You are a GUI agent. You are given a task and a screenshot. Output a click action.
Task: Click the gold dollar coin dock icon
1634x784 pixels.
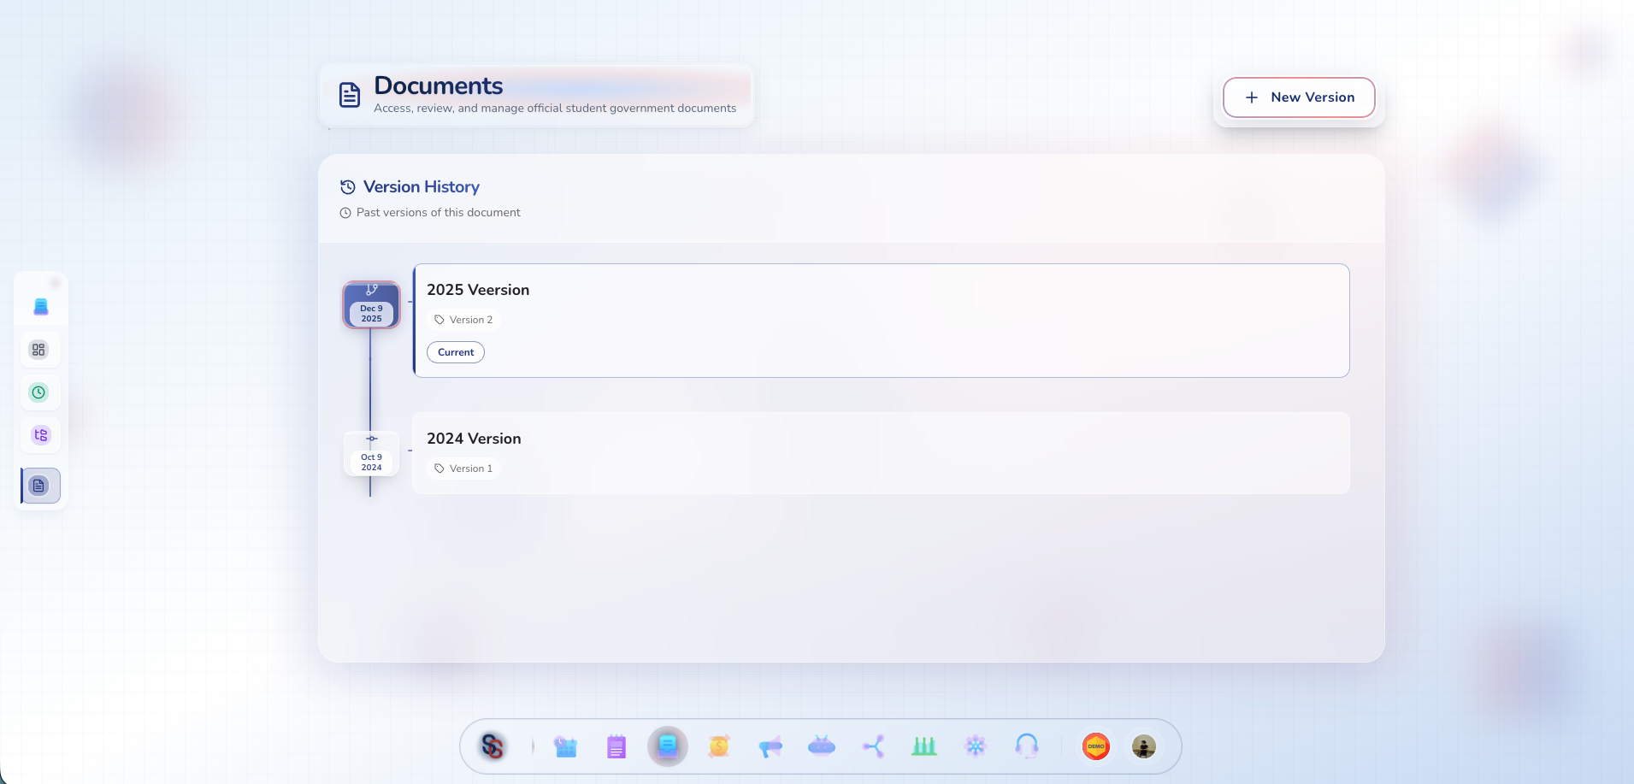719,747
